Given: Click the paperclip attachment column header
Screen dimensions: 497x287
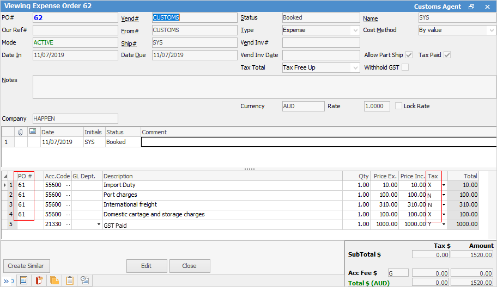Looking at the screenshot, I should click(x=21, y=132).
